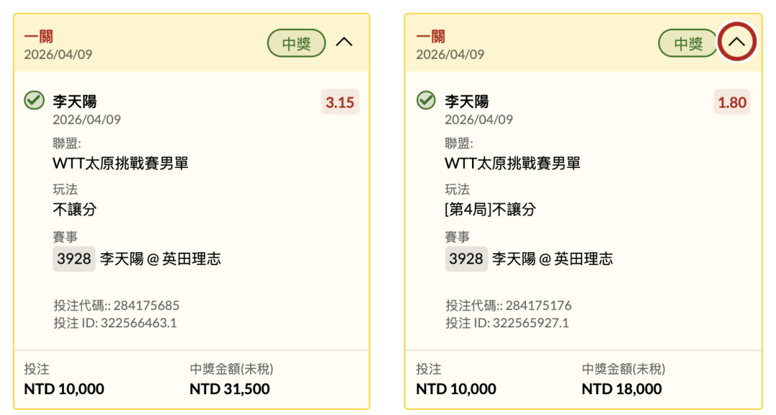Click 一關 title on left card
The height and width of the screenshot is (415, 776).
38,37
